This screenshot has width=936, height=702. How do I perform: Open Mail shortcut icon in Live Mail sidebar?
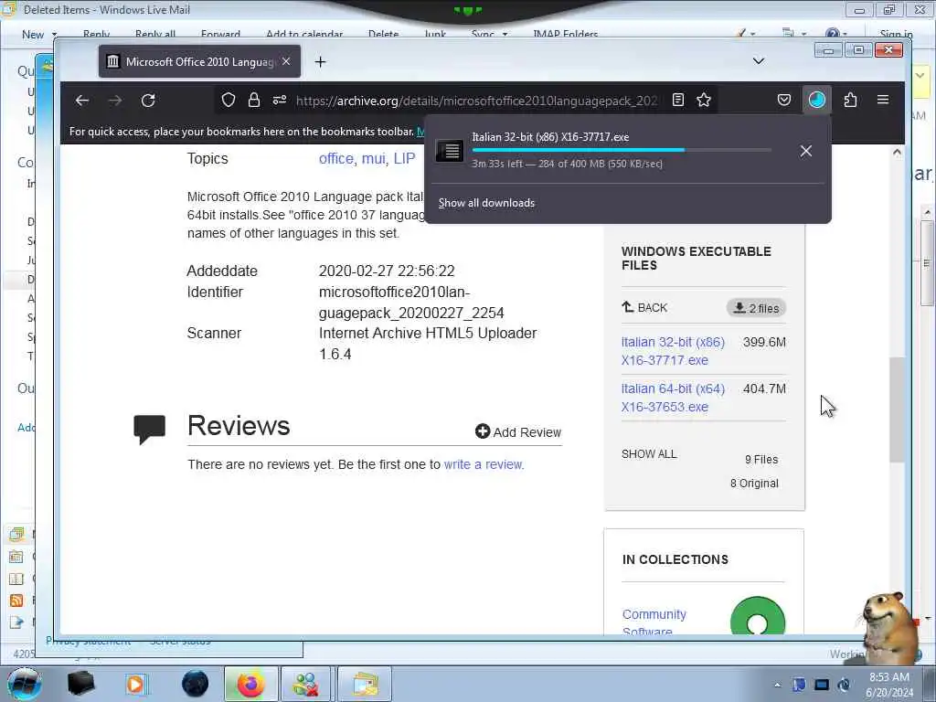(x=16, y=534)
